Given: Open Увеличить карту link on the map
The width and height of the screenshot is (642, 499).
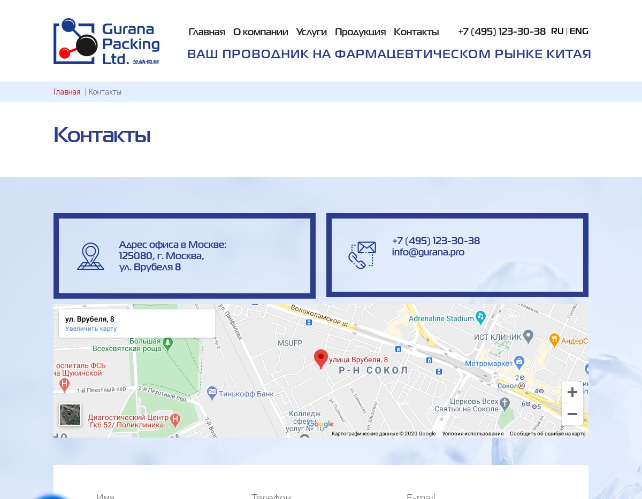Looking at the screenshot, I should (x=91, y=329).
